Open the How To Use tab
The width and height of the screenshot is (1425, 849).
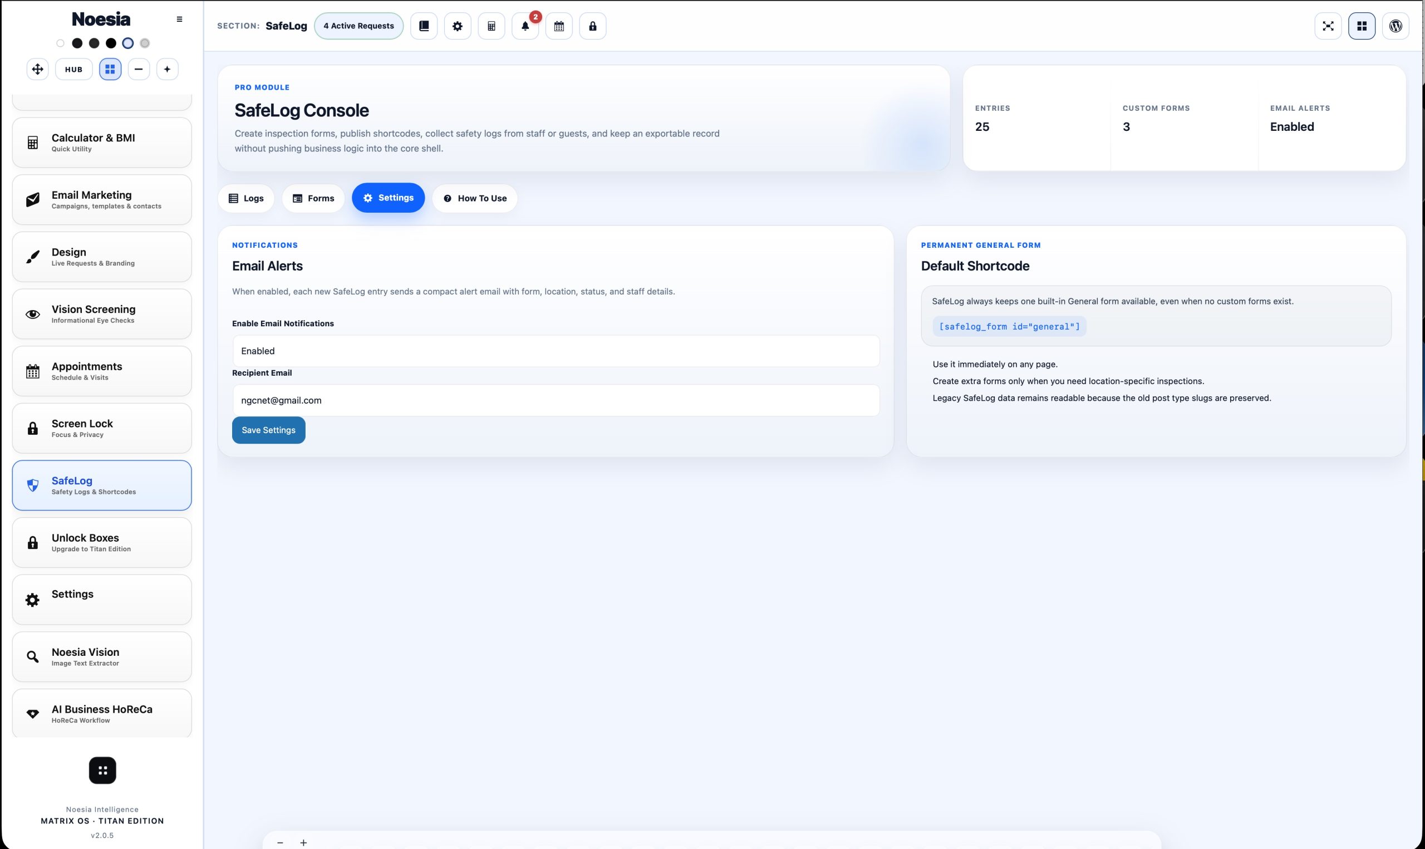[475, 198]
